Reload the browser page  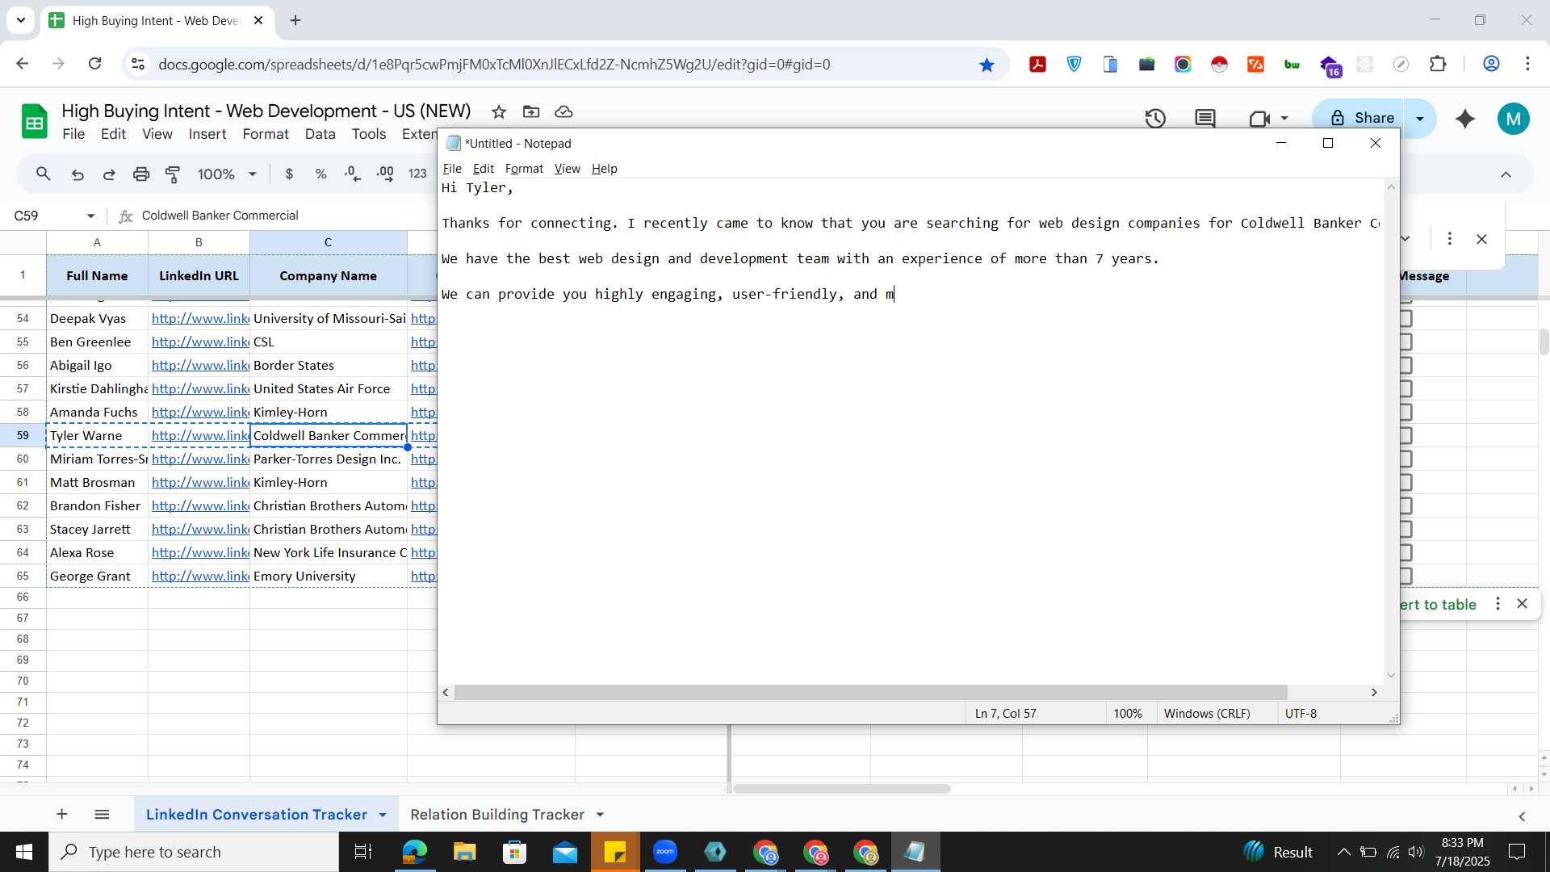pos(94,64)
